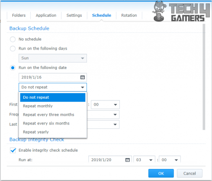Dismiss dialog with Cancel button
This screenshot has height=181, width=212.
click(190, 173)
